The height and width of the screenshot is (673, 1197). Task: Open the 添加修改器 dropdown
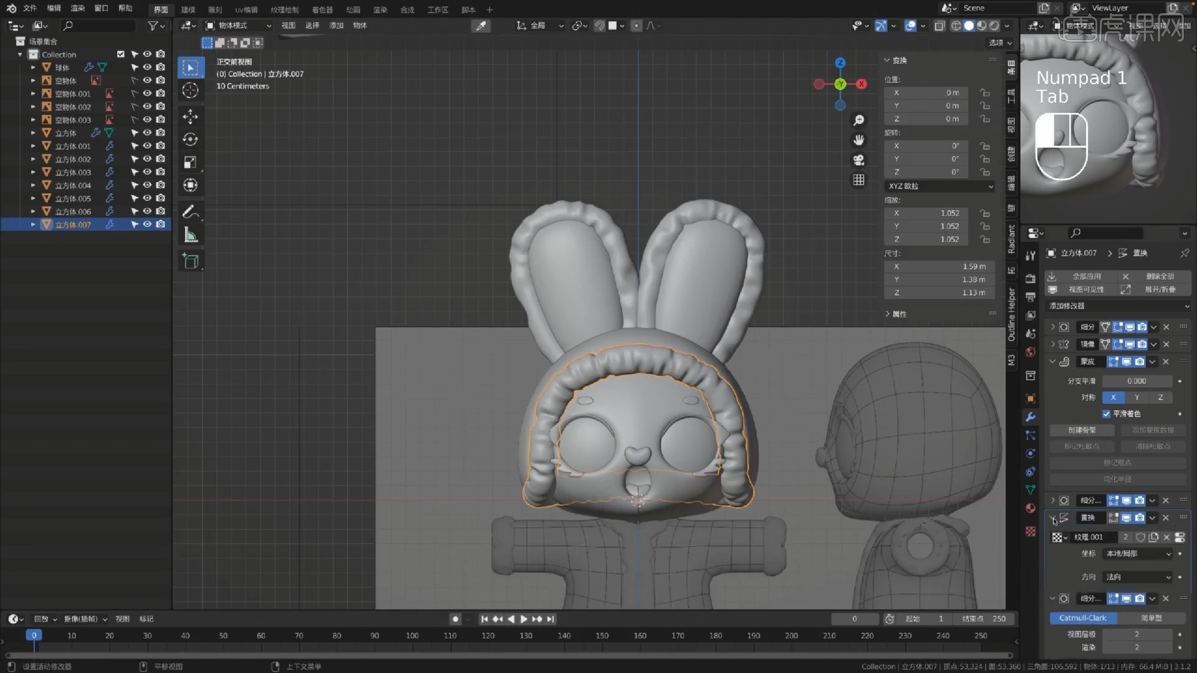[x=1119, y=306]
